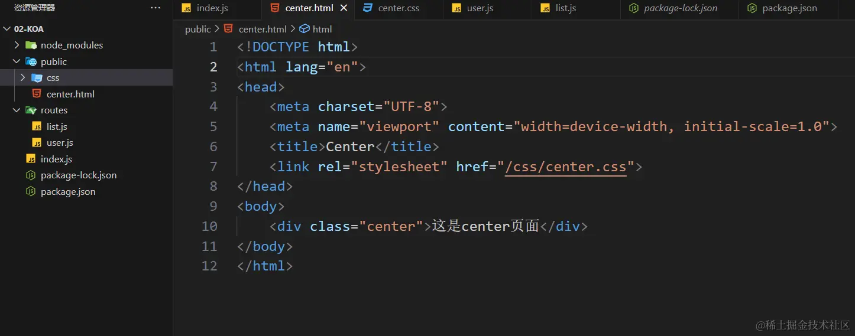Click Node icon beside package-lock.json in tree
The height and width of the screenshot is (336, 855).
pyautogui.click(x=31, y=175)
